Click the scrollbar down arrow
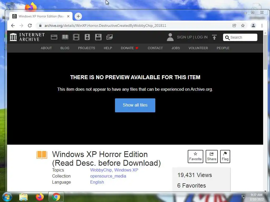This screenshot has height=202, width=270. 265,191
